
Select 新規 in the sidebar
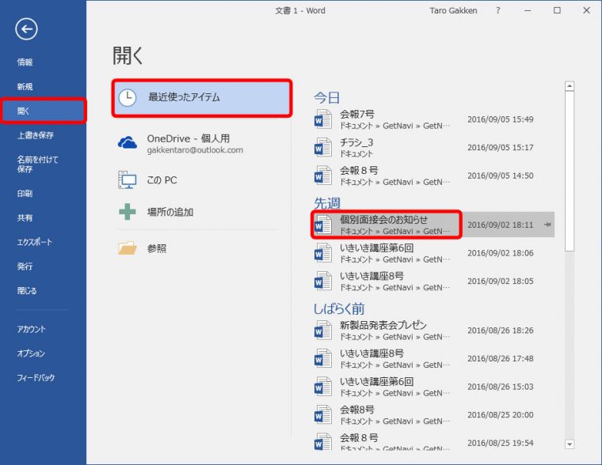tap(25, 87)
